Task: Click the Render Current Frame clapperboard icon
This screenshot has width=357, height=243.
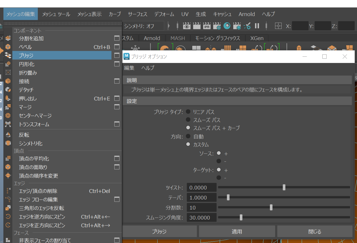Action: tap(197, 26)
